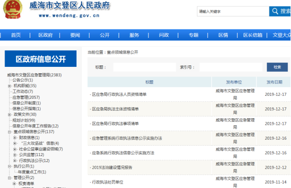Open the 公开 navigation tab

click(104, 35)
